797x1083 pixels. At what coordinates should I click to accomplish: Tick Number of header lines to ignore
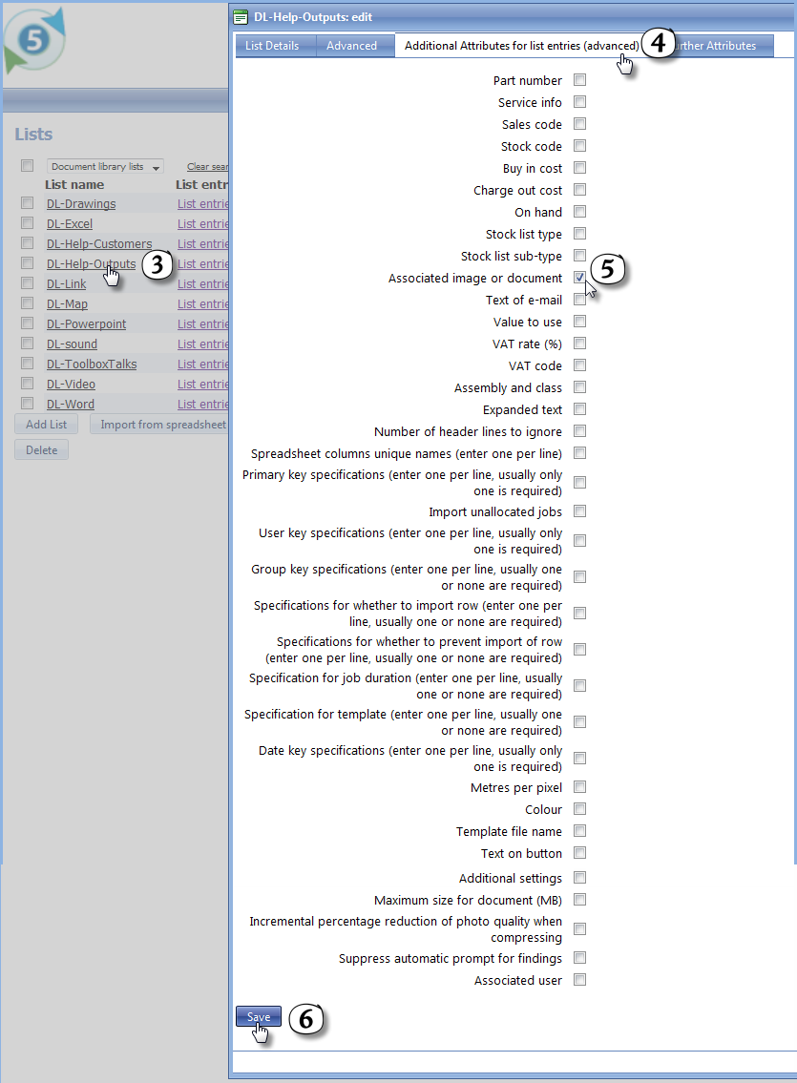(x=580, y=431)
